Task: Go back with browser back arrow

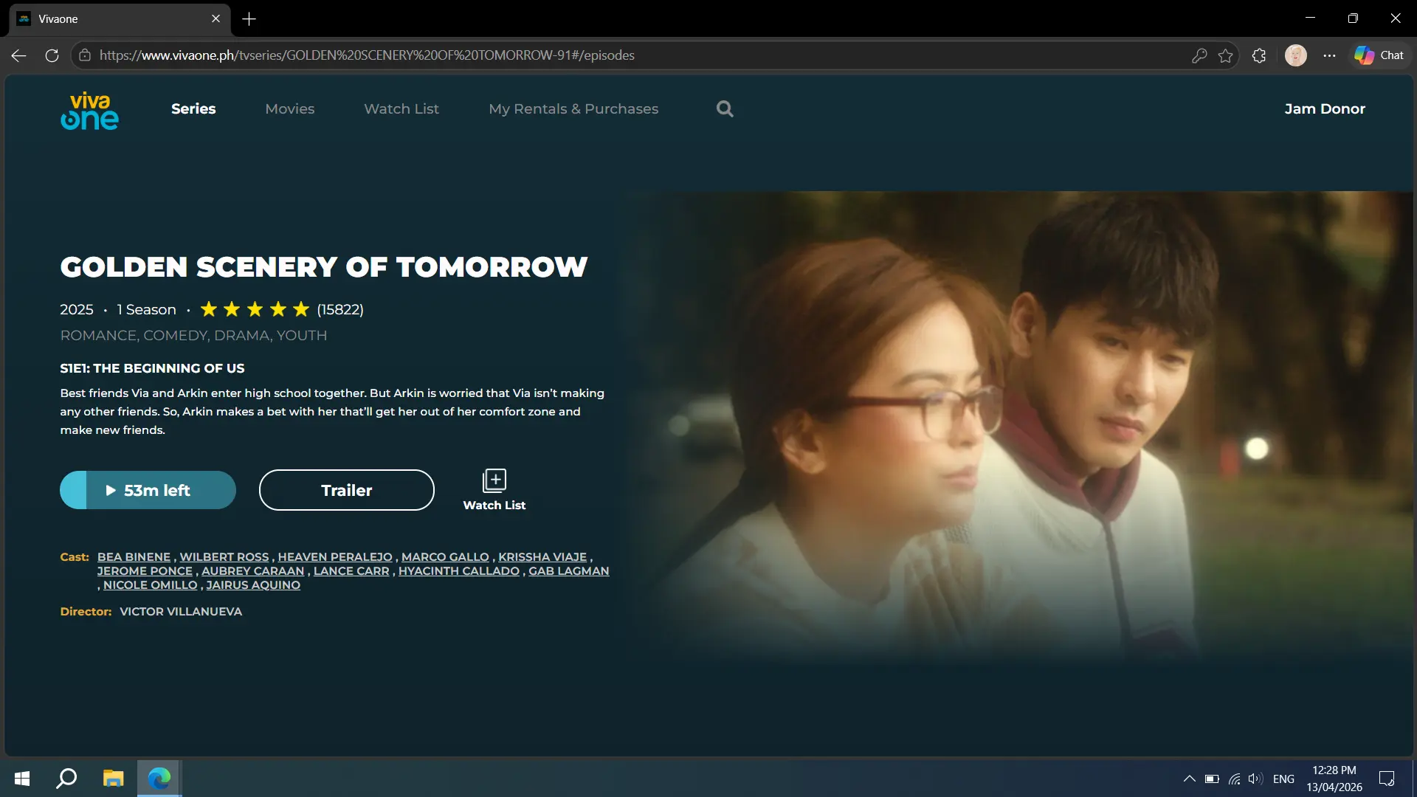Action: click(x=19, y=55)
